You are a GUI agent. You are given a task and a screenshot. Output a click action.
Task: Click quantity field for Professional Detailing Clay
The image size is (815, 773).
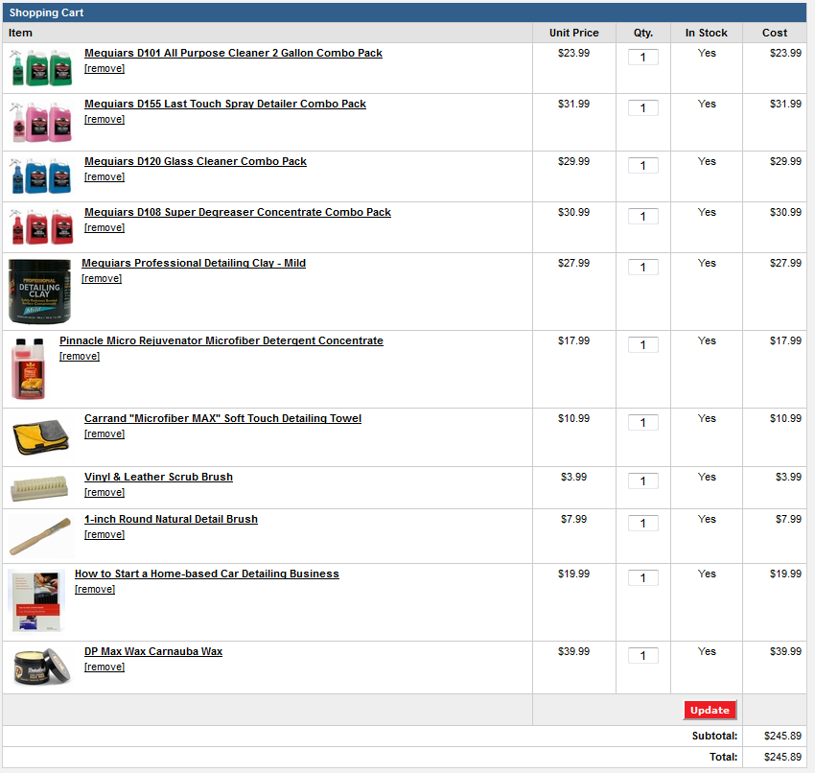coord(643,268)
